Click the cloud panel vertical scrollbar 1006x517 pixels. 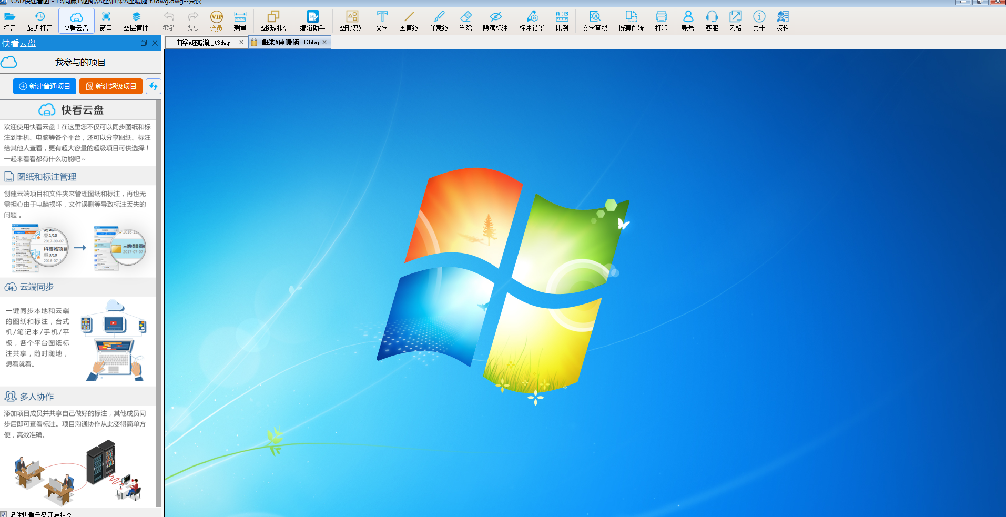(x=159, y=303)
